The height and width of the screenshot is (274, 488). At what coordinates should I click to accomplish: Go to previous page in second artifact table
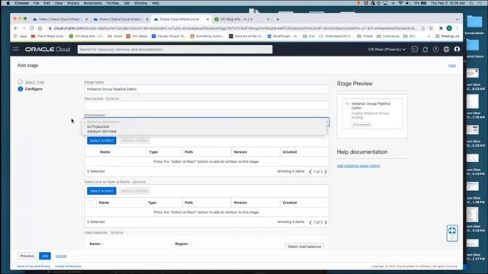[x=310, y=222]
